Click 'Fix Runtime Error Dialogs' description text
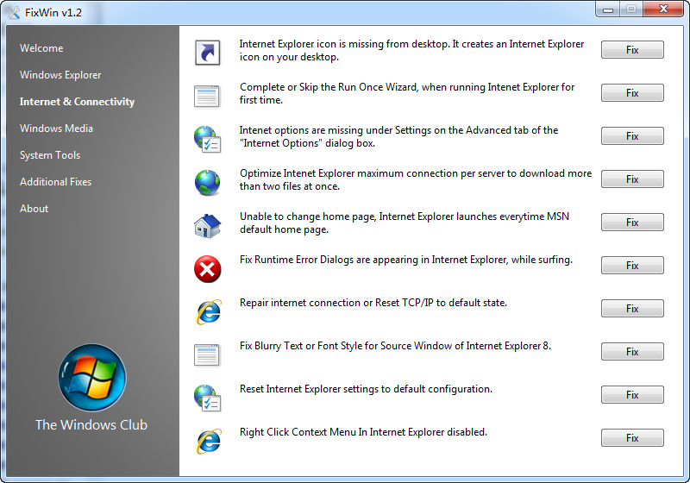The height and width of the screenshot is (483, 690). pyautogui.click(x=406, y=260)
